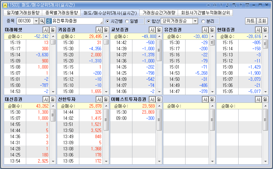273x169 pixels.
Task: Select the 분리 radio button
Action: 203,21
